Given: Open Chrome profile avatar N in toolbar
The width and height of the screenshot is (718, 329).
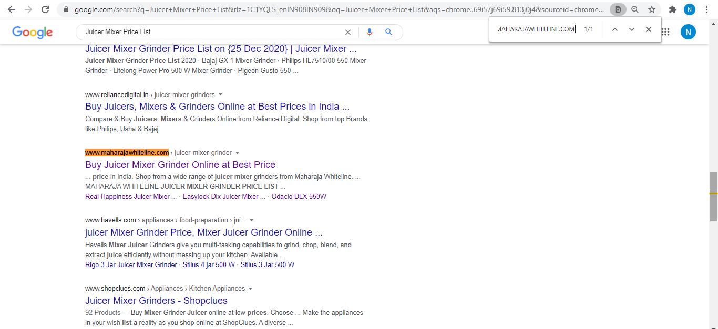Looking at the screenshot, I should [x=689, y=9].
